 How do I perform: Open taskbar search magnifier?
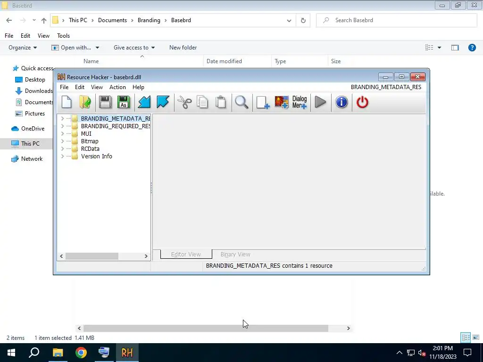34,353
